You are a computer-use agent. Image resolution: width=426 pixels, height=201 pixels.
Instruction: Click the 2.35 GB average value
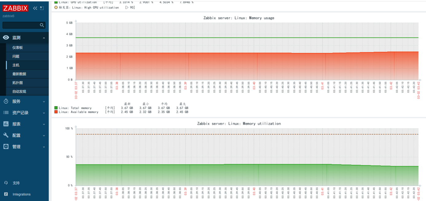point(164,112)
